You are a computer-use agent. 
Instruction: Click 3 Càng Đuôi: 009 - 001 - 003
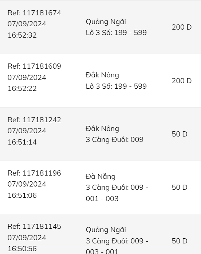tap(117, 193)
